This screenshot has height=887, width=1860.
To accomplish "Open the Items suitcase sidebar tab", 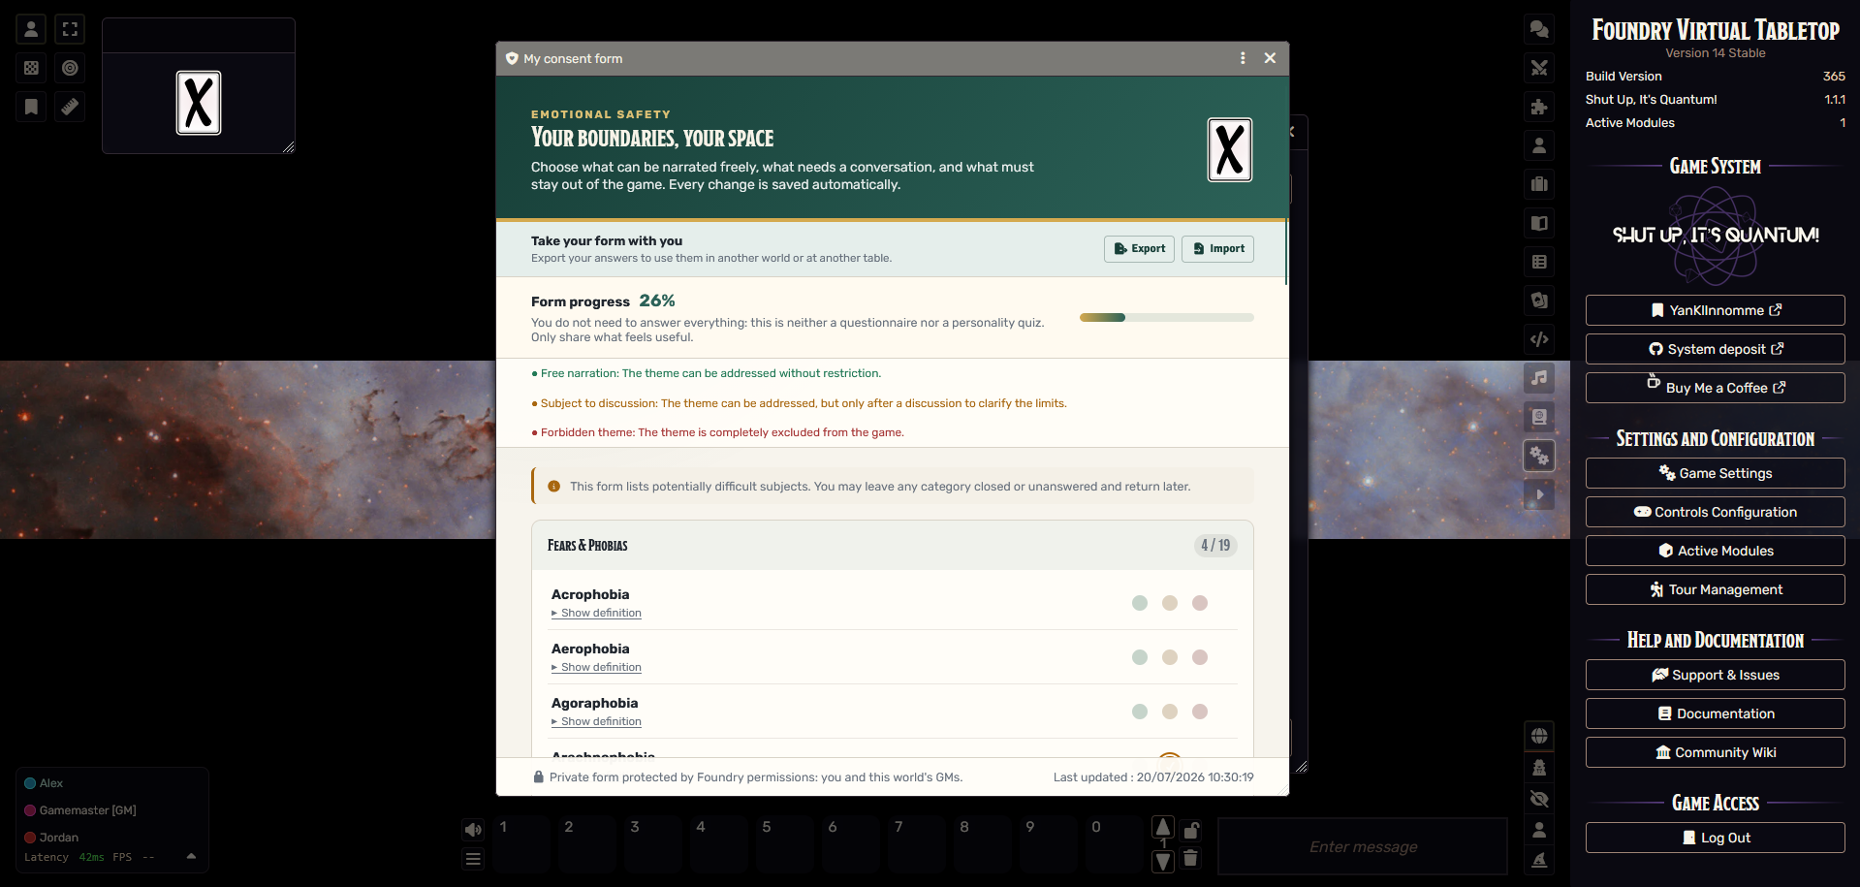I will pyautogui.click(x=1539, y=184).
